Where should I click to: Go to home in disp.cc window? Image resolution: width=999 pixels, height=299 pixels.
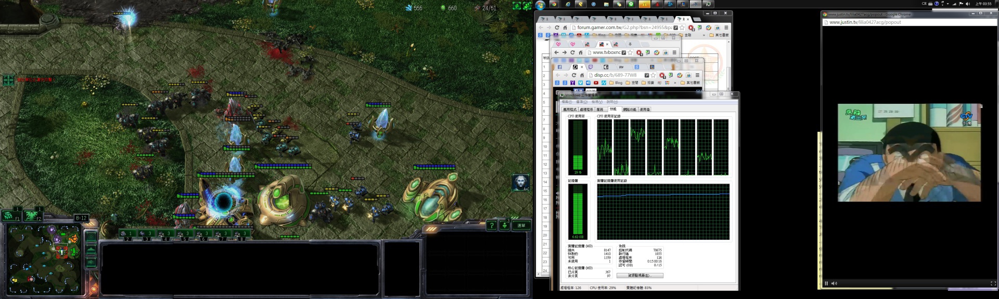582,75
